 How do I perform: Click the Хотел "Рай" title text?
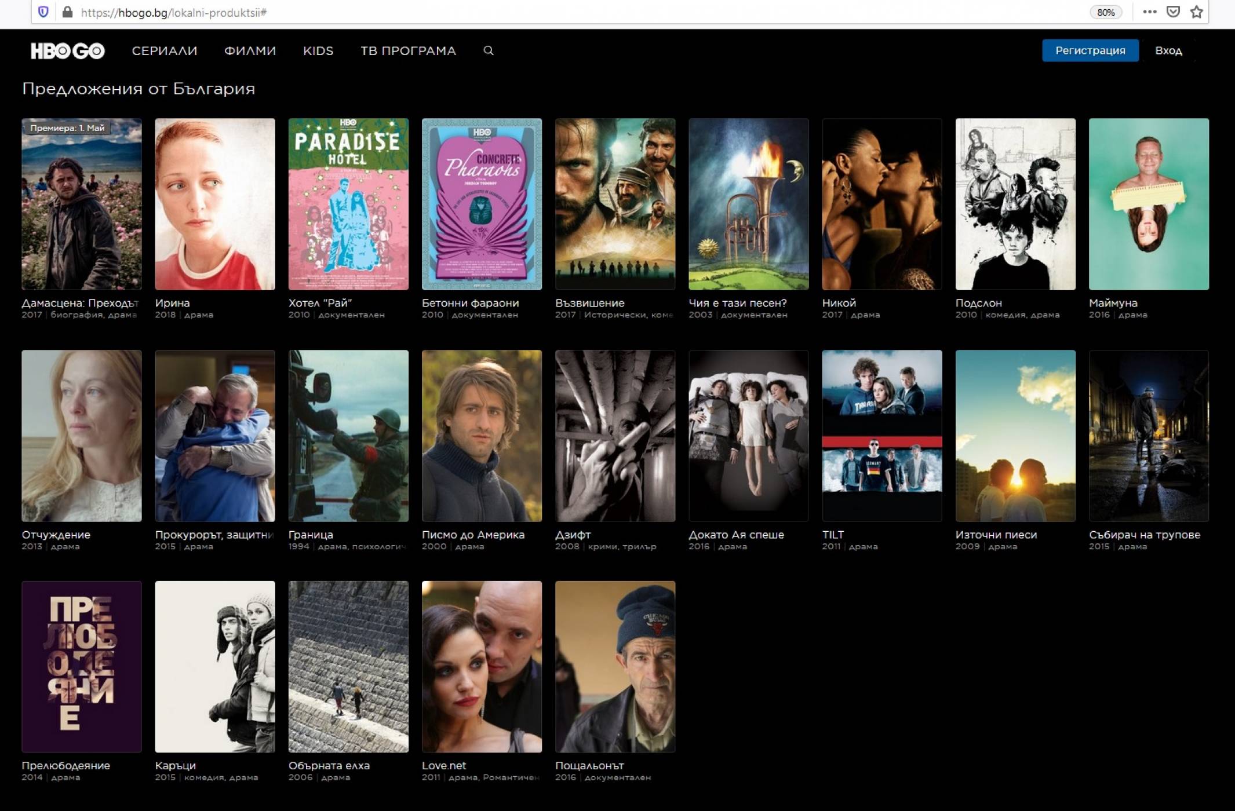point(320,303)
